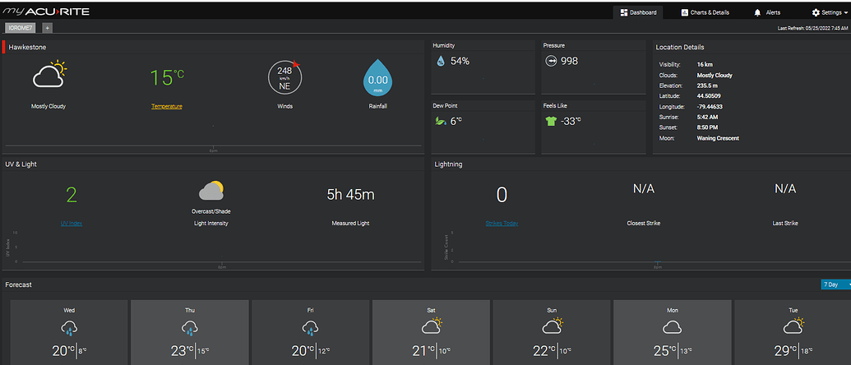Click the Mostly Cloudy weather icon

coord(49,76)
